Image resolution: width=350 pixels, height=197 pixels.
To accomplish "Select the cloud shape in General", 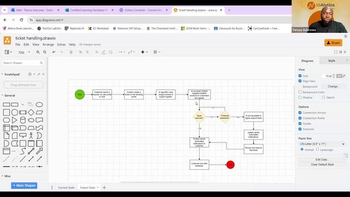I will pyautogui.click(x=31, y=120).
